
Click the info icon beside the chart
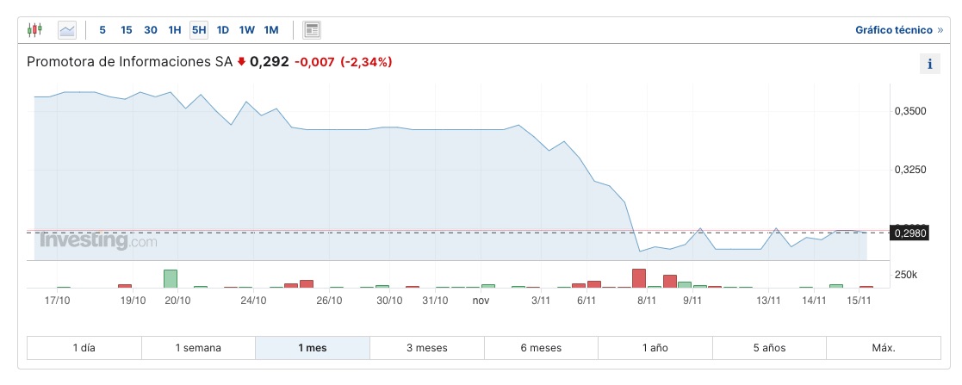point(930,64)
